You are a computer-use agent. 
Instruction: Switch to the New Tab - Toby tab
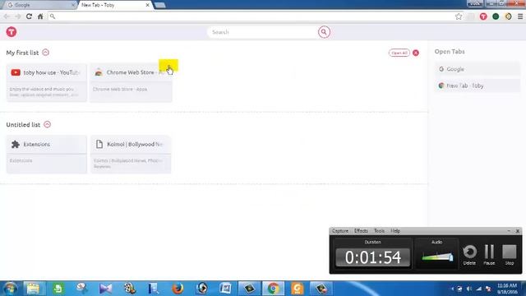(113, 5)
